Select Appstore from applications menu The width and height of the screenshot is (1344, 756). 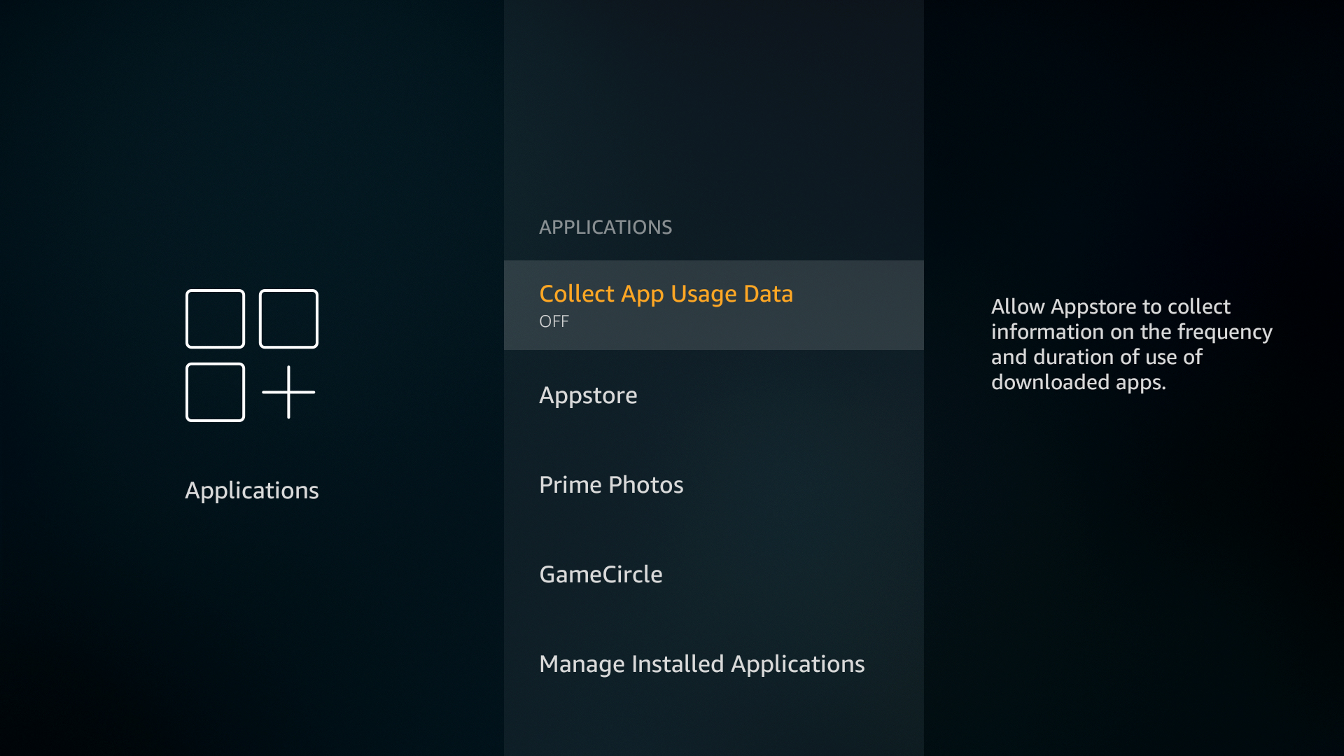click(587, 395)
